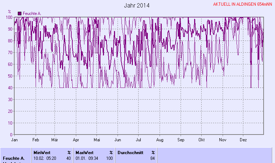Click the 100 label on the y-axis
Viewport: 275px width, 163px height.
[x=9, y=17]
